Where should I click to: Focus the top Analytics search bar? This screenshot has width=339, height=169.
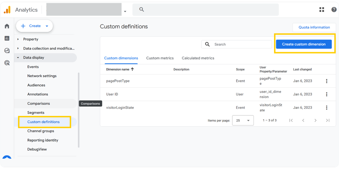point(205,10)
